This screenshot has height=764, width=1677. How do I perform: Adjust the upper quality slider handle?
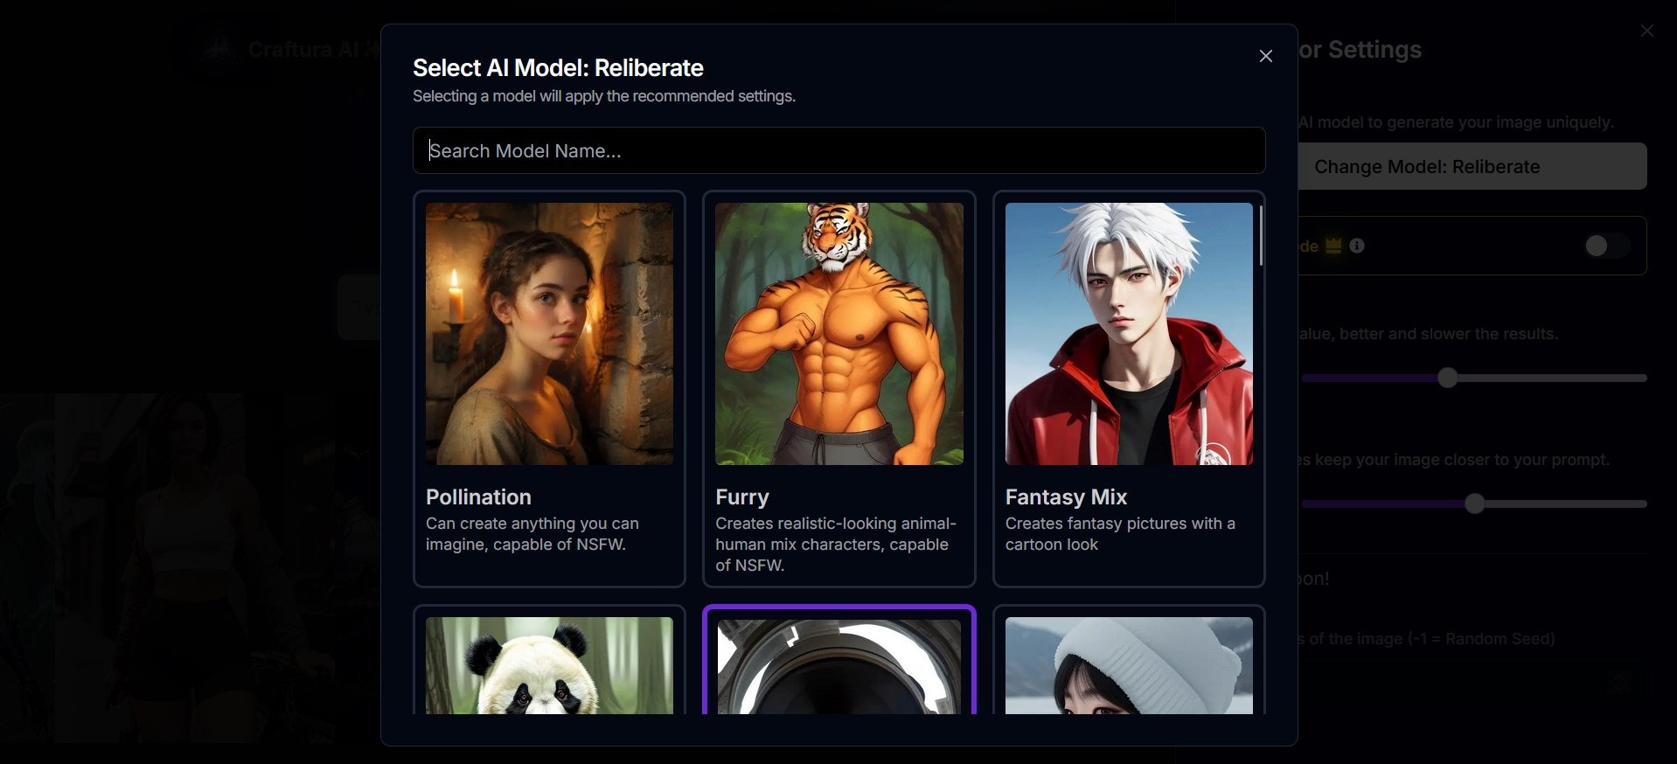click(x=1448, y=378)
